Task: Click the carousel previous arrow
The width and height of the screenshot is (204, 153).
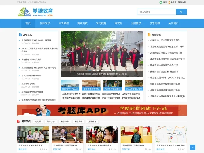Action: (x=63, y=54)
